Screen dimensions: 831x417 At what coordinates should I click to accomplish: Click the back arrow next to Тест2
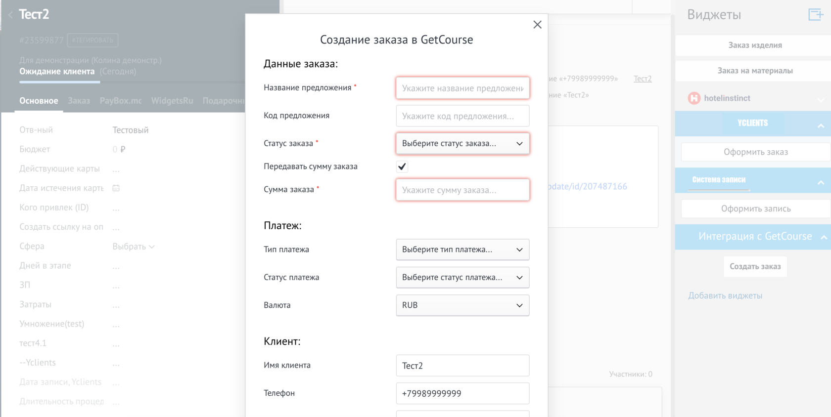tap(10, 15)
